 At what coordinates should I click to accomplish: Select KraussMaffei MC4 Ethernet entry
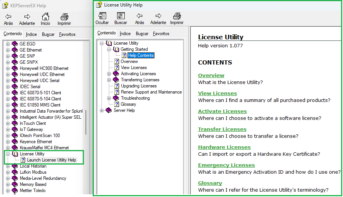pos(44,148)
